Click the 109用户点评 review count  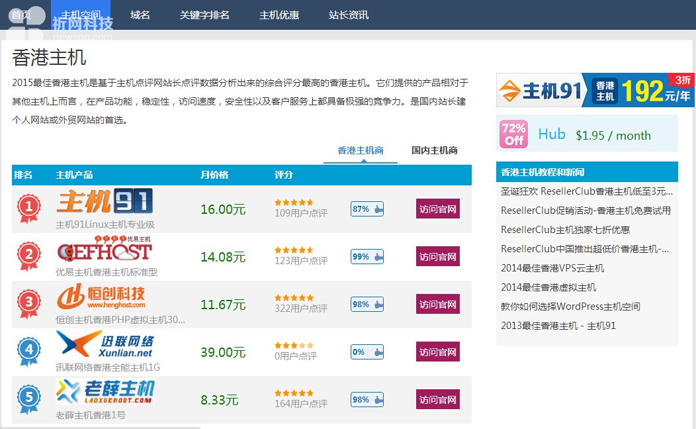click(301, 213)
